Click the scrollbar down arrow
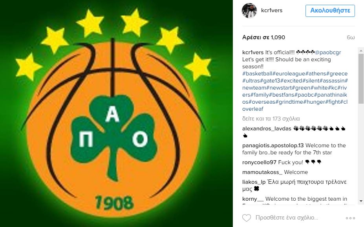The height and width of the screenshot is (227, 364). (x=361, y=201)
